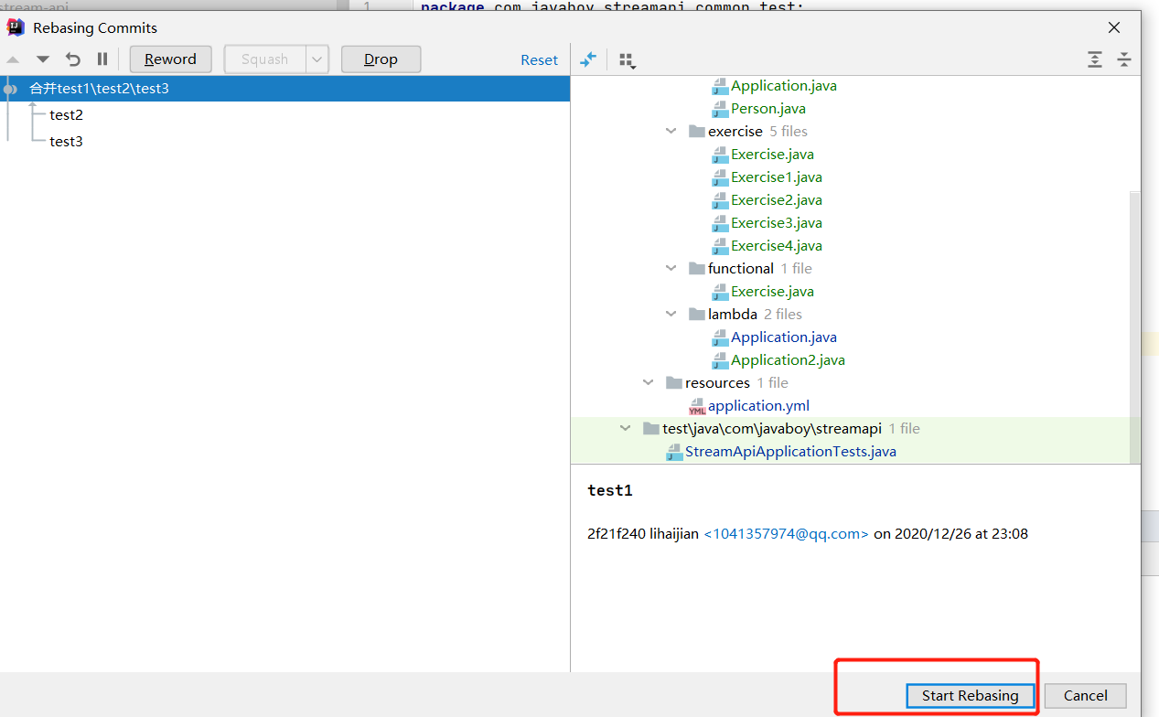The image size is (1159, 717).
Task: Click the Reset link
Action: [x=539, y=59]
